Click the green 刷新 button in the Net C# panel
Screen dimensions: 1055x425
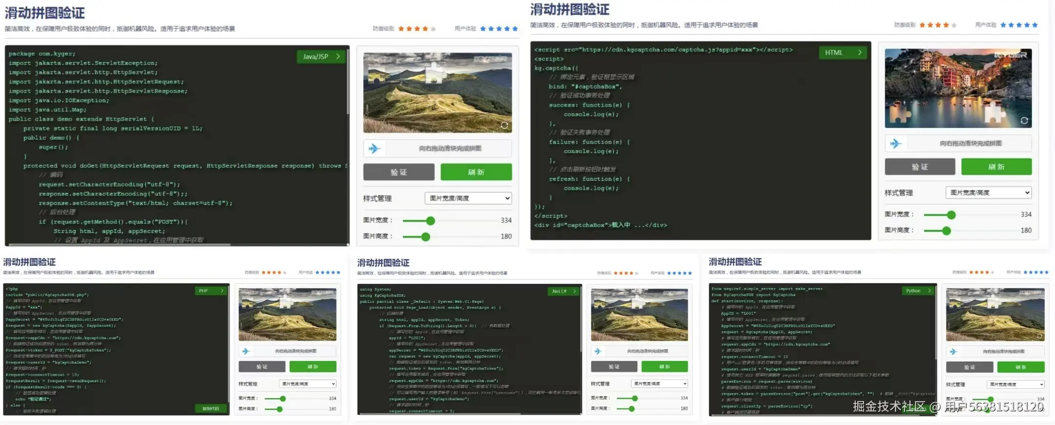(665, 367)
